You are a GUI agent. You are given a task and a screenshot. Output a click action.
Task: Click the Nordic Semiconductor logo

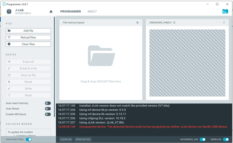(225, 11)
